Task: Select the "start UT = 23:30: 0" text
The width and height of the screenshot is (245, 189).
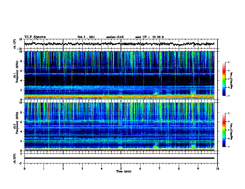Action: click(149, 37)
